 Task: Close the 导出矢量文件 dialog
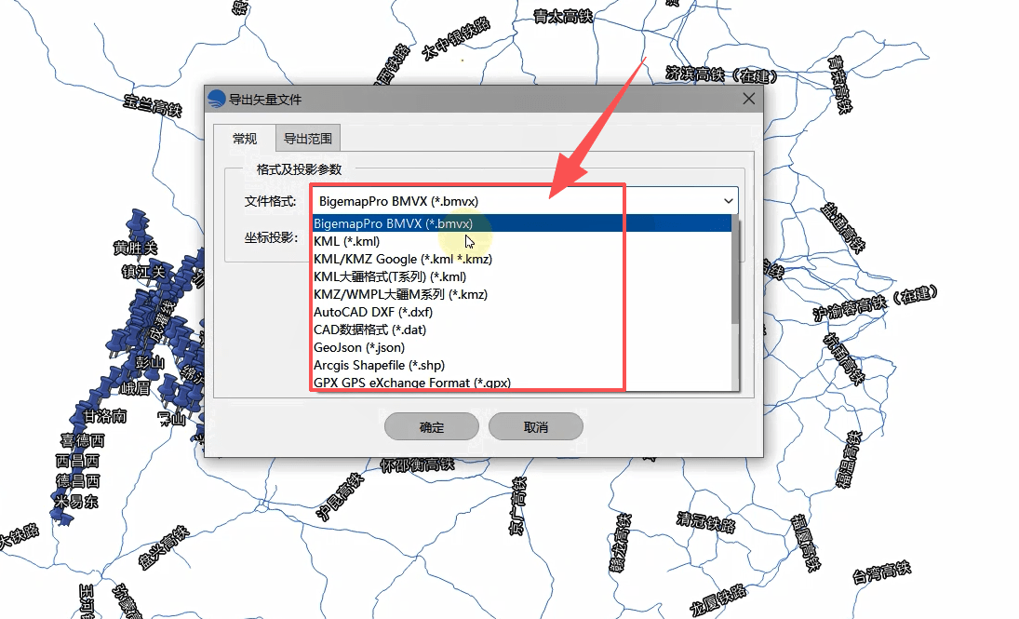point(748,98)
